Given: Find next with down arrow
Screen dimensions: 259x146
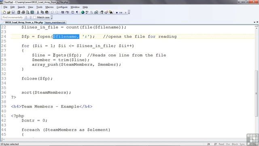Looking at the screenshot, I should pos(26,17).
